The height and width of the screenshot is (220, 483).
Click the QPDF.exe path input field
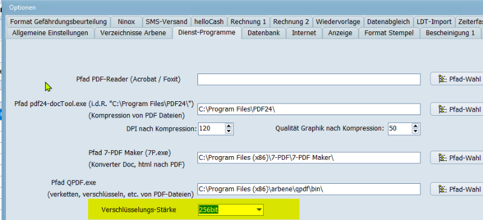(x=309, y=189)
